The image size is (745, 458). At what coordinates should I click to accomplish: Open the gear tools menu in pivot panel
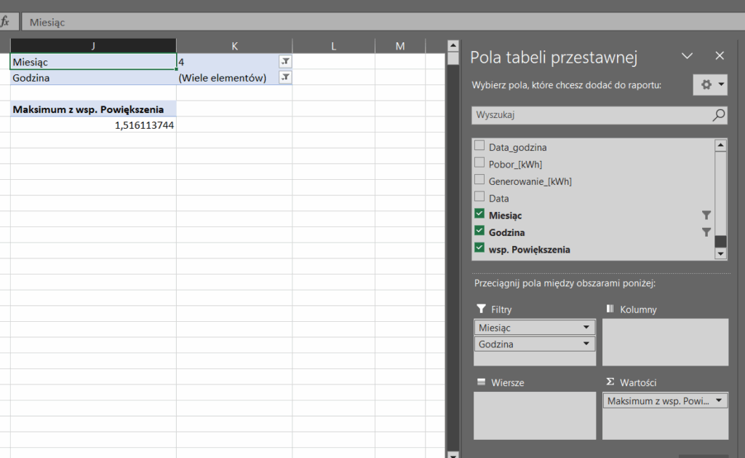(x=709, y=85)
